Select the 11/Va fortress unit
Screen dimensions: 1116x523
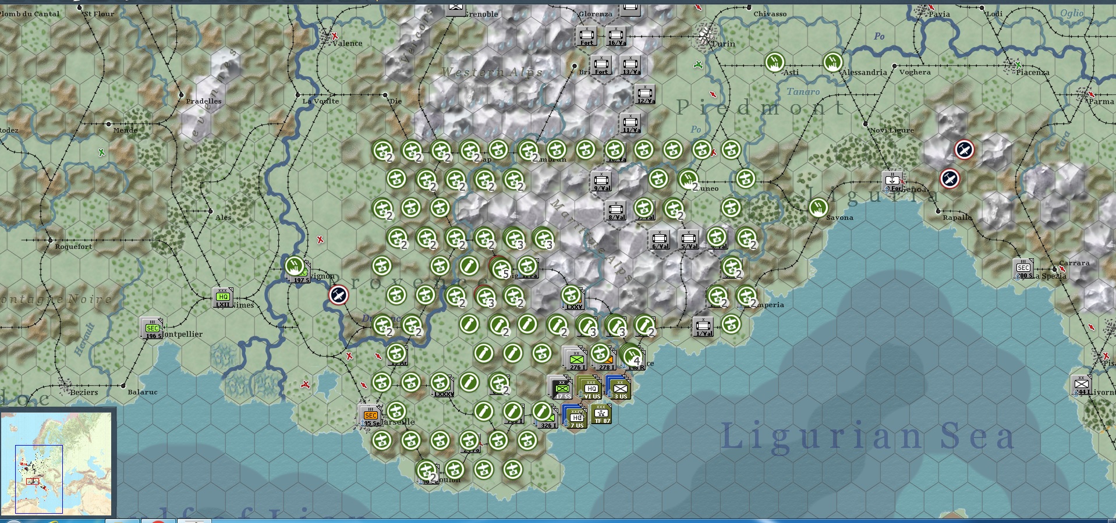point(630,123)
